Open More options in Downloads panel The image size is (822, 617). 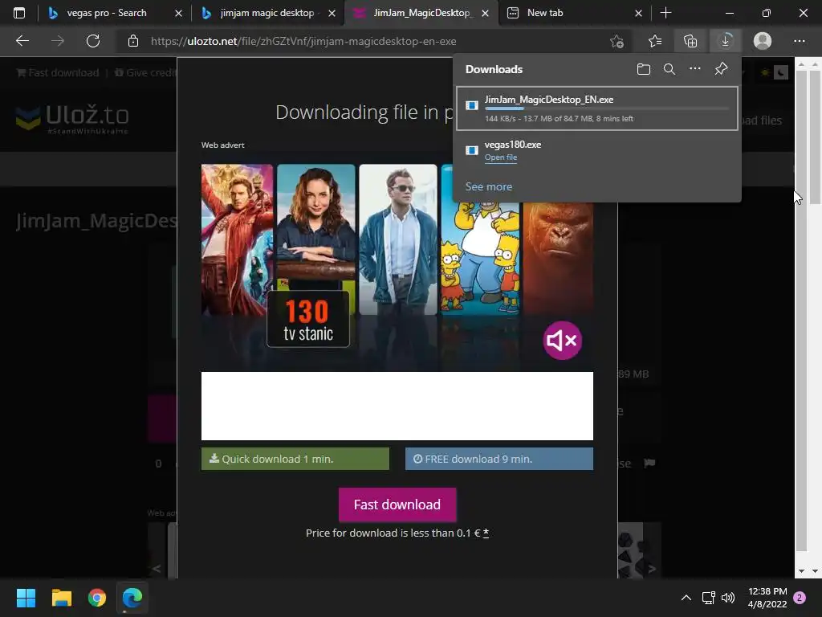tap(694, 69)
